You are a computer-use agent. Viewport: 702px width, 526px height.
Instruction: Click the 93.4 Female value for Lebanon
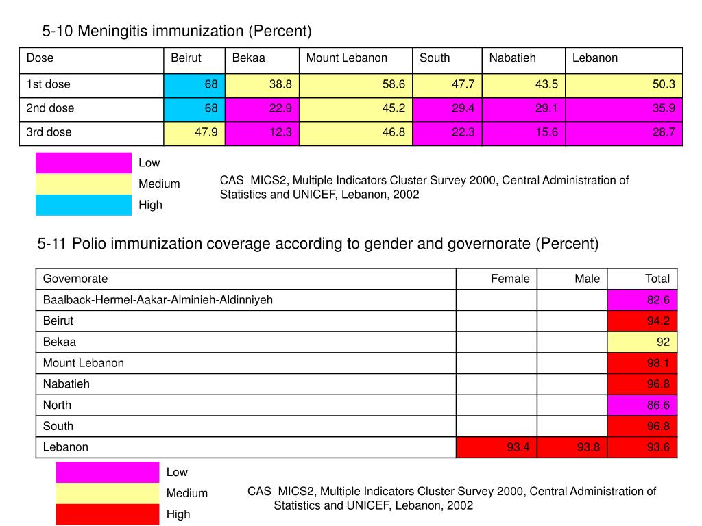[496, 447]
